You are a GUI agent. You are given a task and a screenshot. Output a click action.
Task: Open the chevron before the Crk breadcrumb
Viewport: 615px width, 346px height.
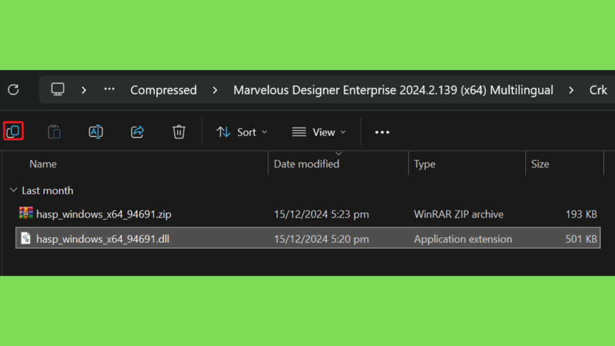tap(571, 90)
